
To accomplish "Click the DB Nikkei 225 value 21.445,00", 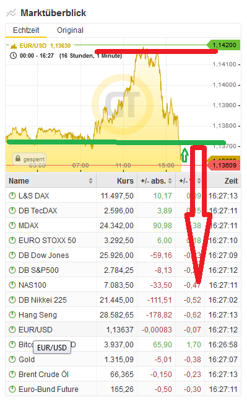I will point(116,300).
